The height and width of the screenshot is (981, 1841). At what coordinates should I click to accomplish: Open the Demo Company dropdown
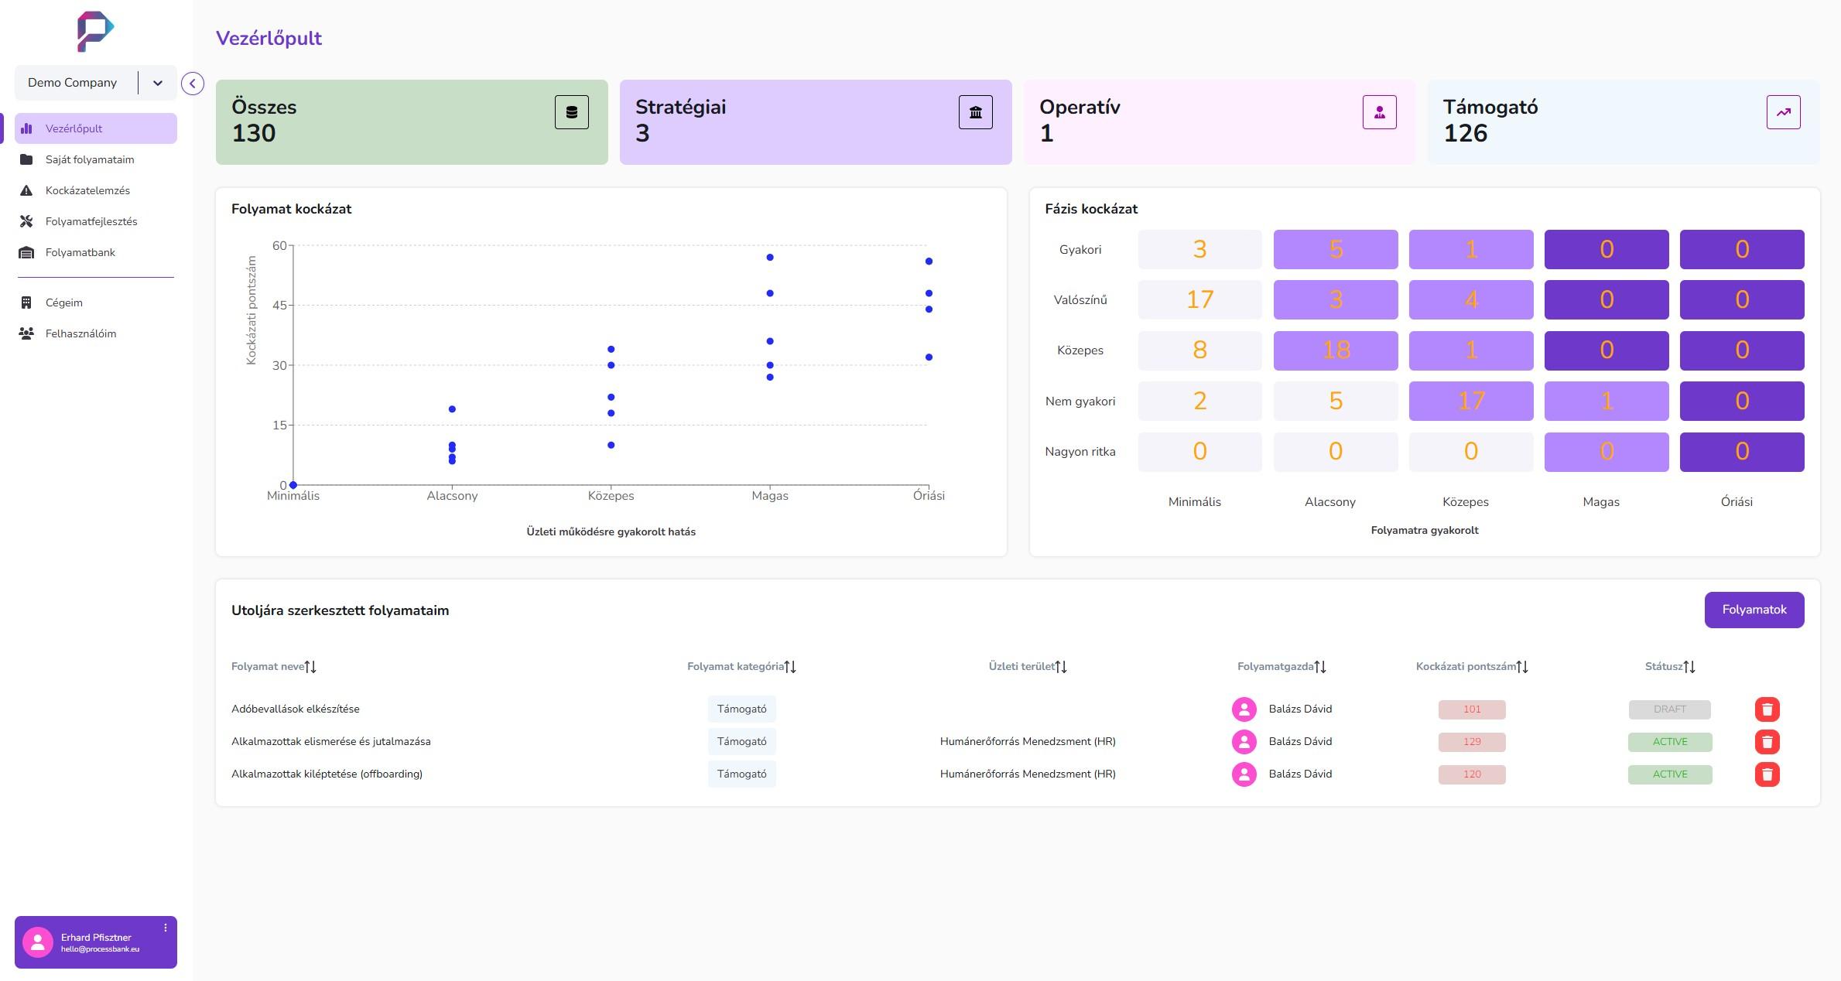[157, 83]
